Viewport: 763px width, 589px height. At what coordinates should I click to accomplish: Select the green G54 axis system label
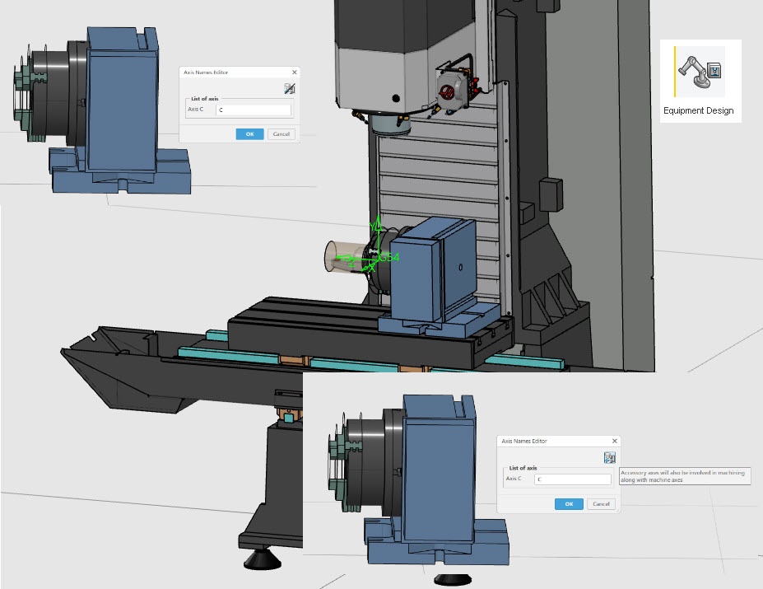point(389,257)
